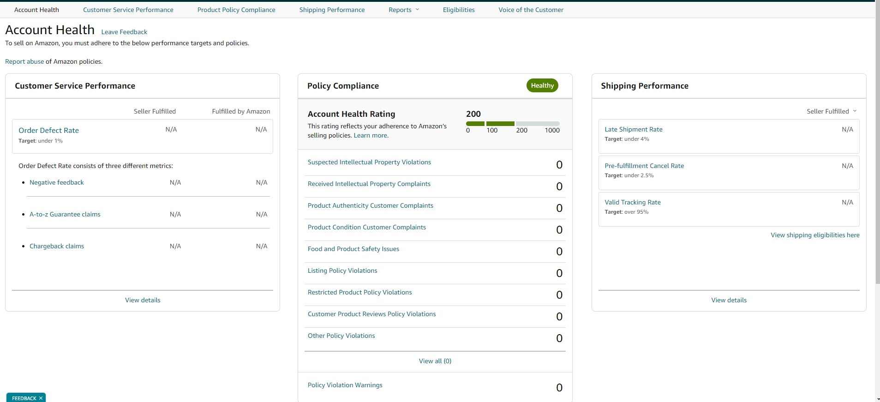The width and height of the screenshot is (880, 402).
Task: Click the Shipping Performance card heading
Action: pos(645,86)
